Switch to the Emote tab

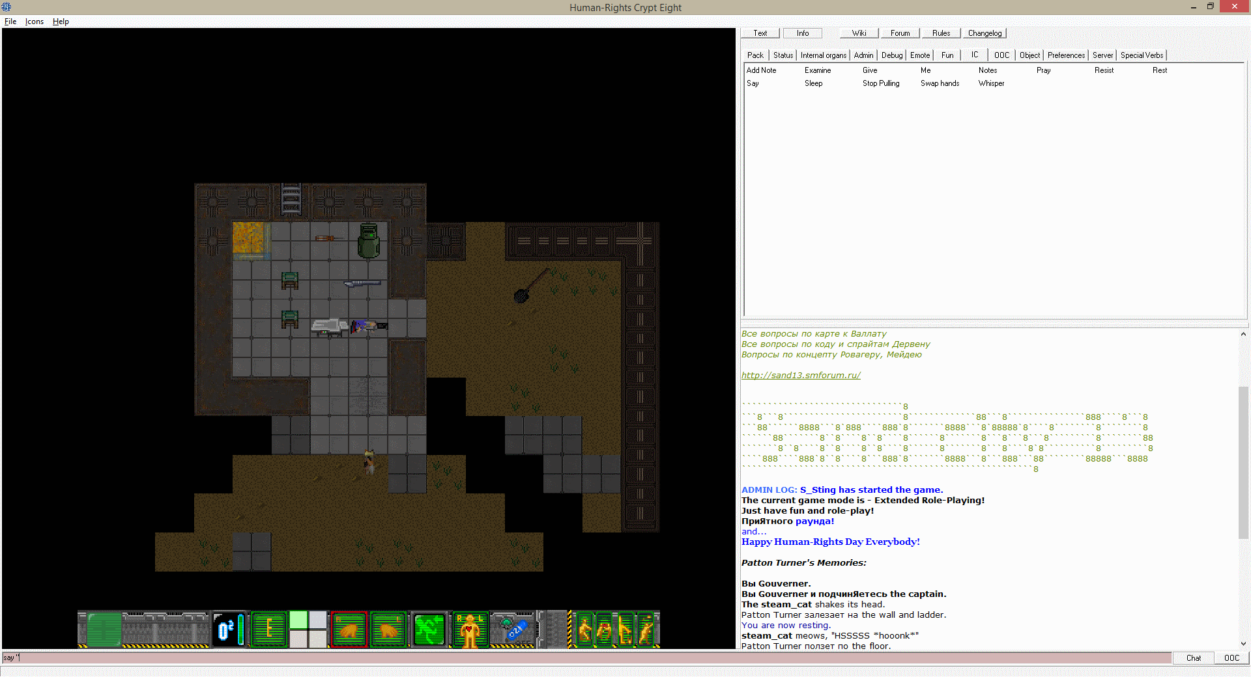tap(920, 55)
